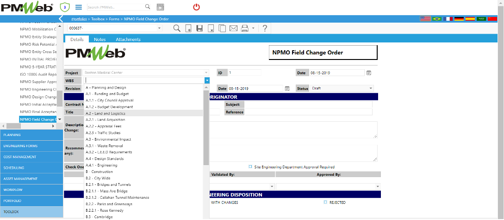This screenshot has height=220, width=504.
Task: Open help with question mark icon
Action: 265,28
